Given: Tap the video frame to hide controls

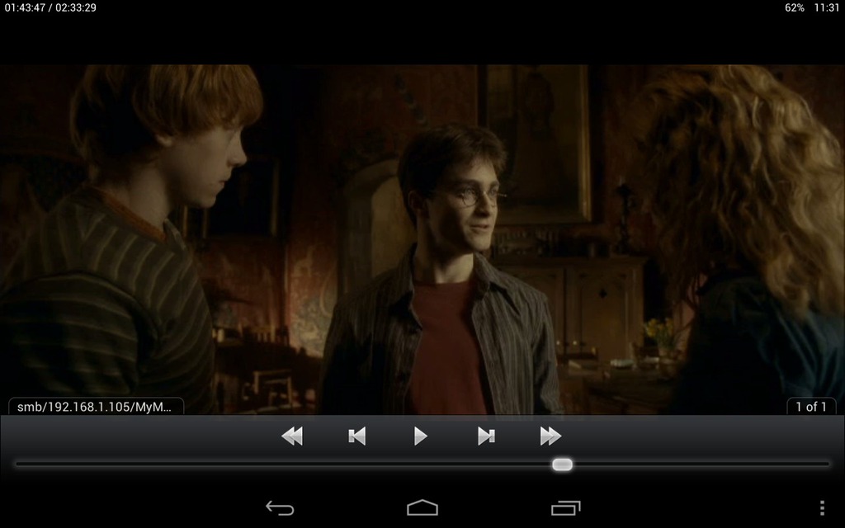Looking at the screenshot, I should coord(422,239).
